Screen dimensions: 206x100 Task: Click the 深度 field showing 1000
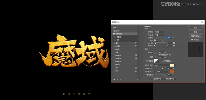pos(169,38)
